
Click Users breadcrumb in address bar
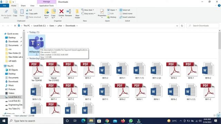tap(52, 26)
